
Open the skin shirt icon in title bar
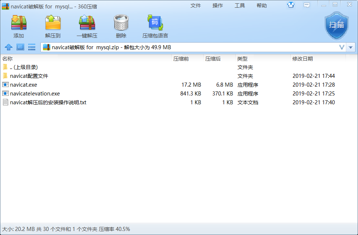point(291,5)
